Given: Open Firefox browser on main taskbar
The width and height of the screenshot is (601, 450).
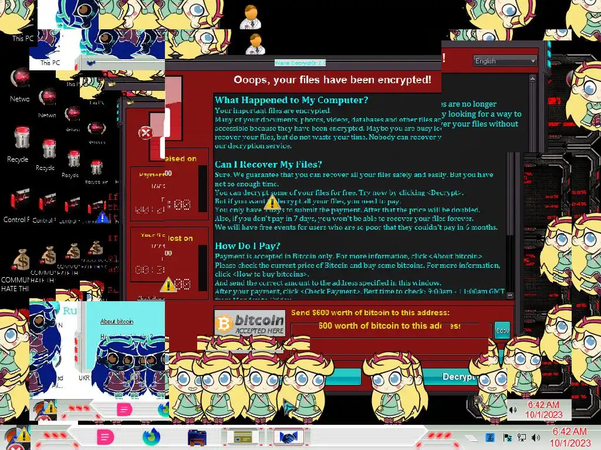Looking at the screenshot, I should [151, 437].
